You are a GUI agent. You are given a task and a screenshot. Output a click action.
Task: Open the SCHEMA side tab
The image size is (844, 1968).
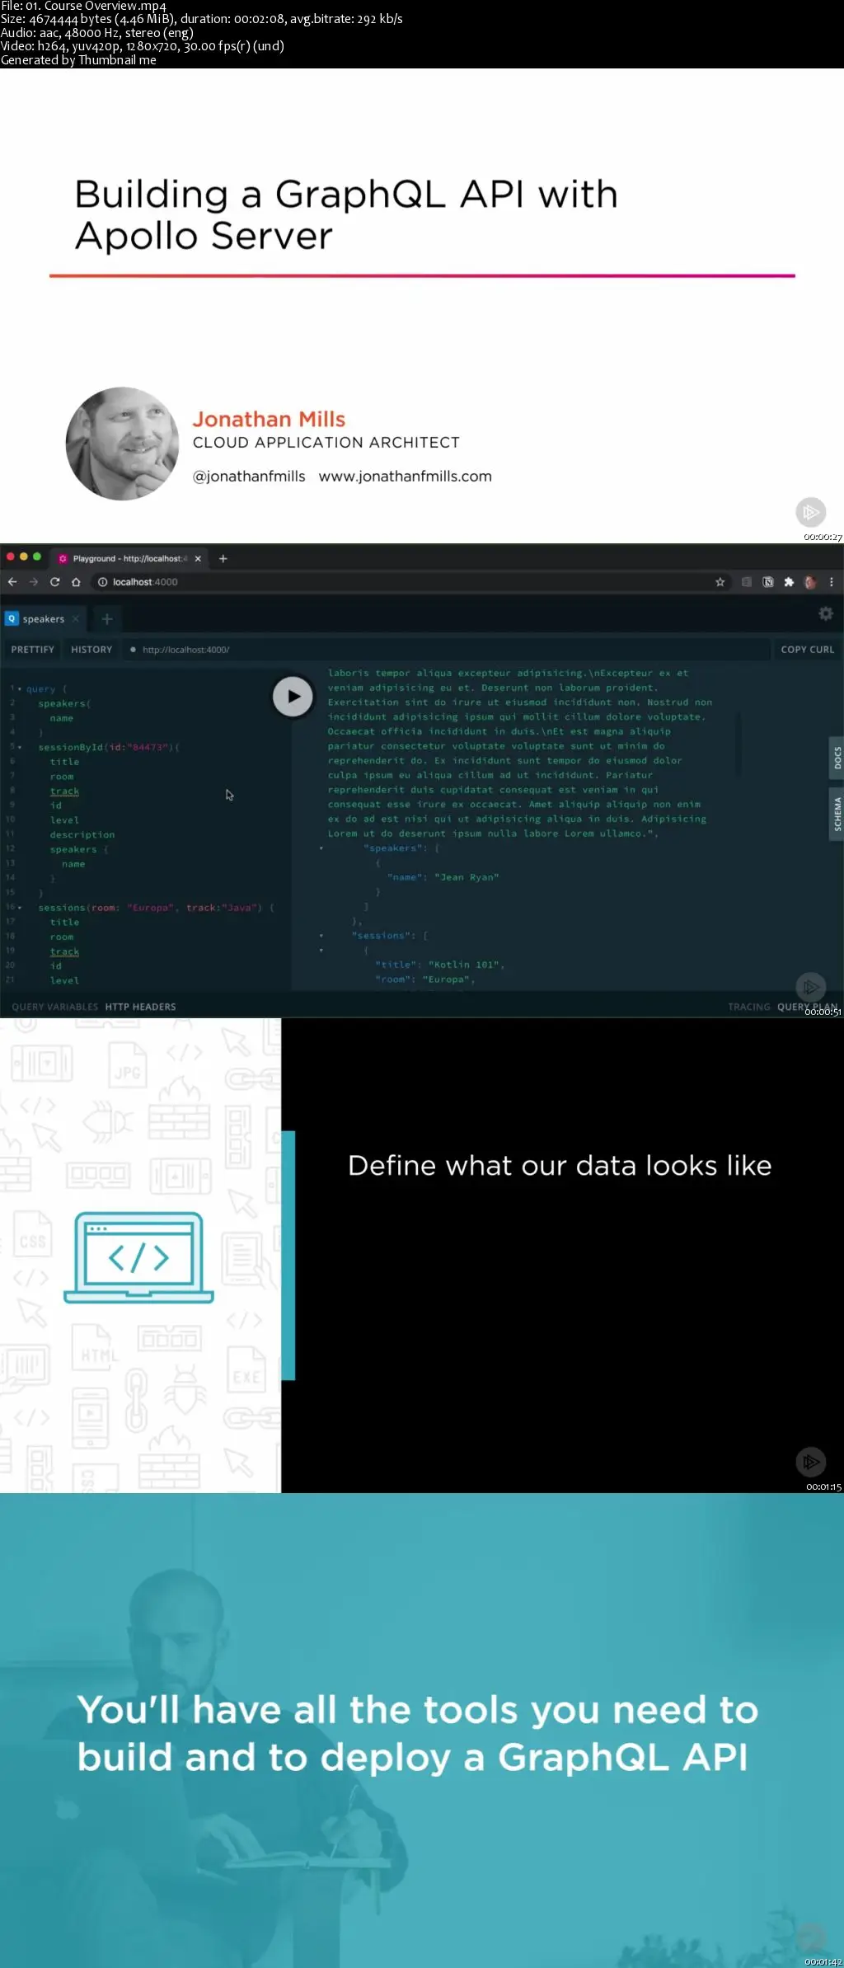837,814
